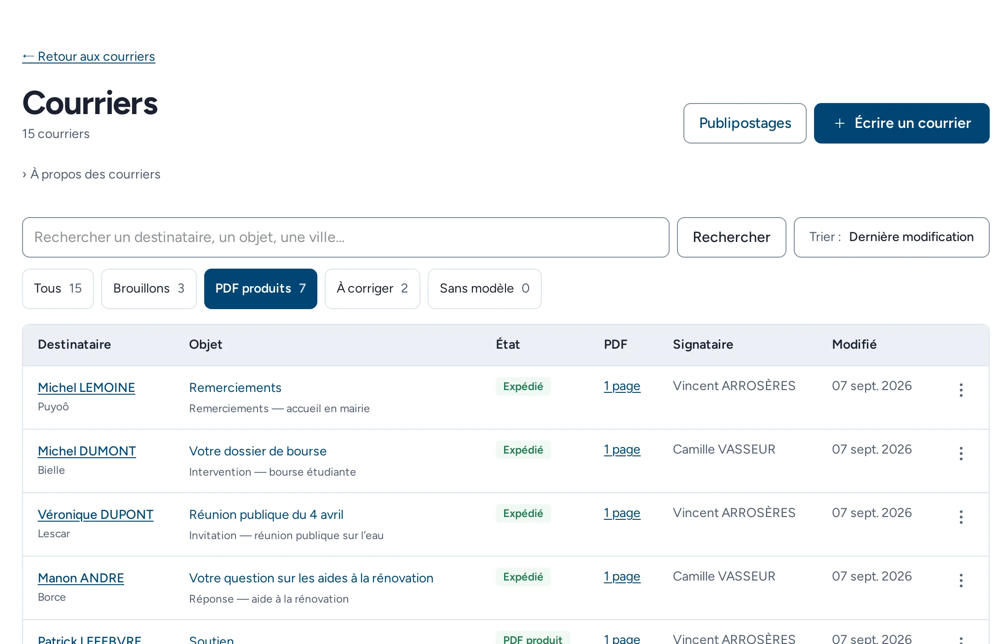Click the Puyoô city text
The width and height of the screenshot is (998, 644).
(x=53, y=407)
